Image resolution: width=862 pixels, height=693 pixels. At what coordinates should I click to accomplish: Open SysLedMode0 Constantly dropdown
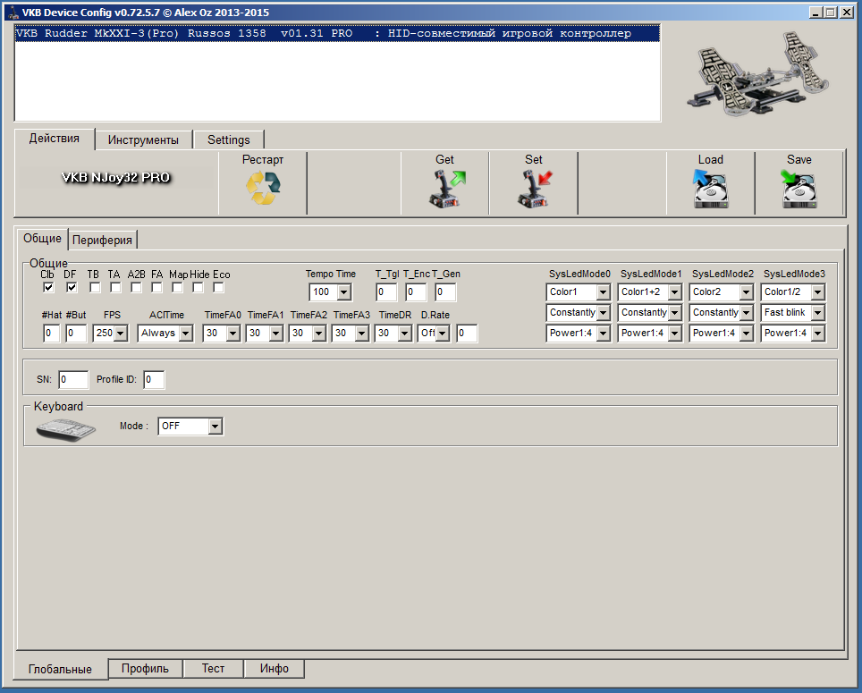coord(603,313)
